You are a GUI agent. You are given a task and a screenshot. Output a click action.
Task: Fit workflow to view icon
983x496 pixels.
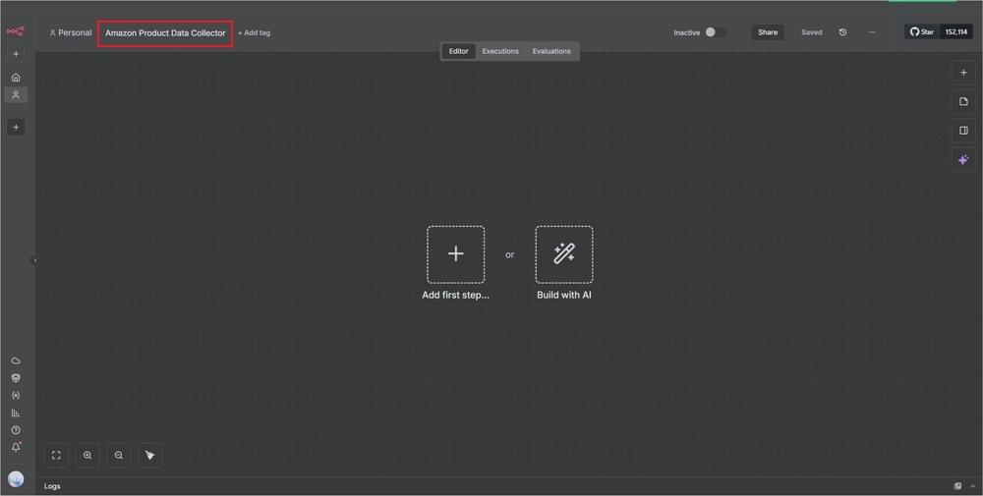pos(56,455)
